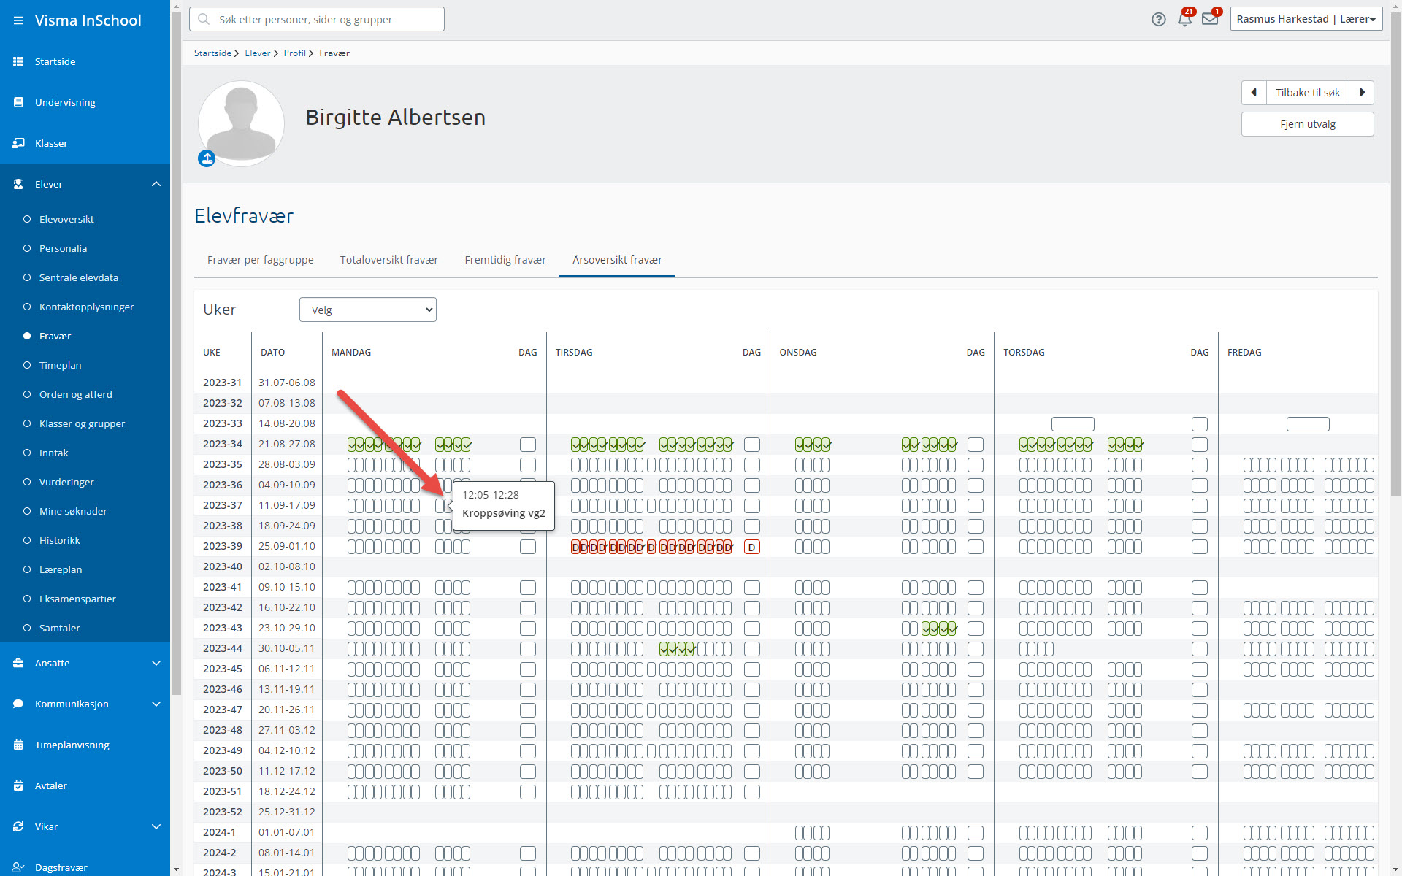Toggle Thursday DAG checkbox for week 2023-33

pos(1200,424)
